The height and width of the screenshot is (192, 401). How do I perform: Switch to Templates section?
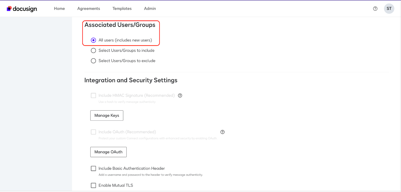(122, 9)
